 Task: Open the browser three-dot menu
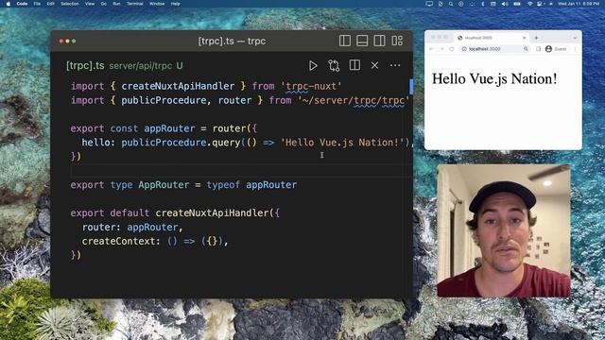pos(575,49)
